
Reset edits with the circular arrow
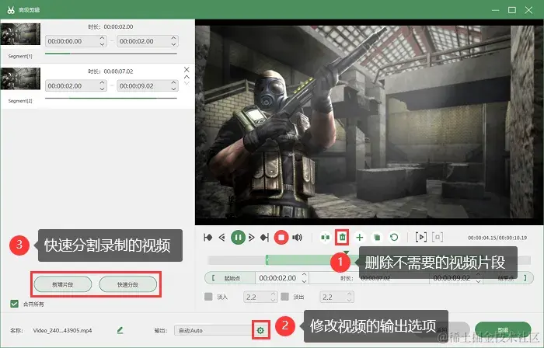394,238
